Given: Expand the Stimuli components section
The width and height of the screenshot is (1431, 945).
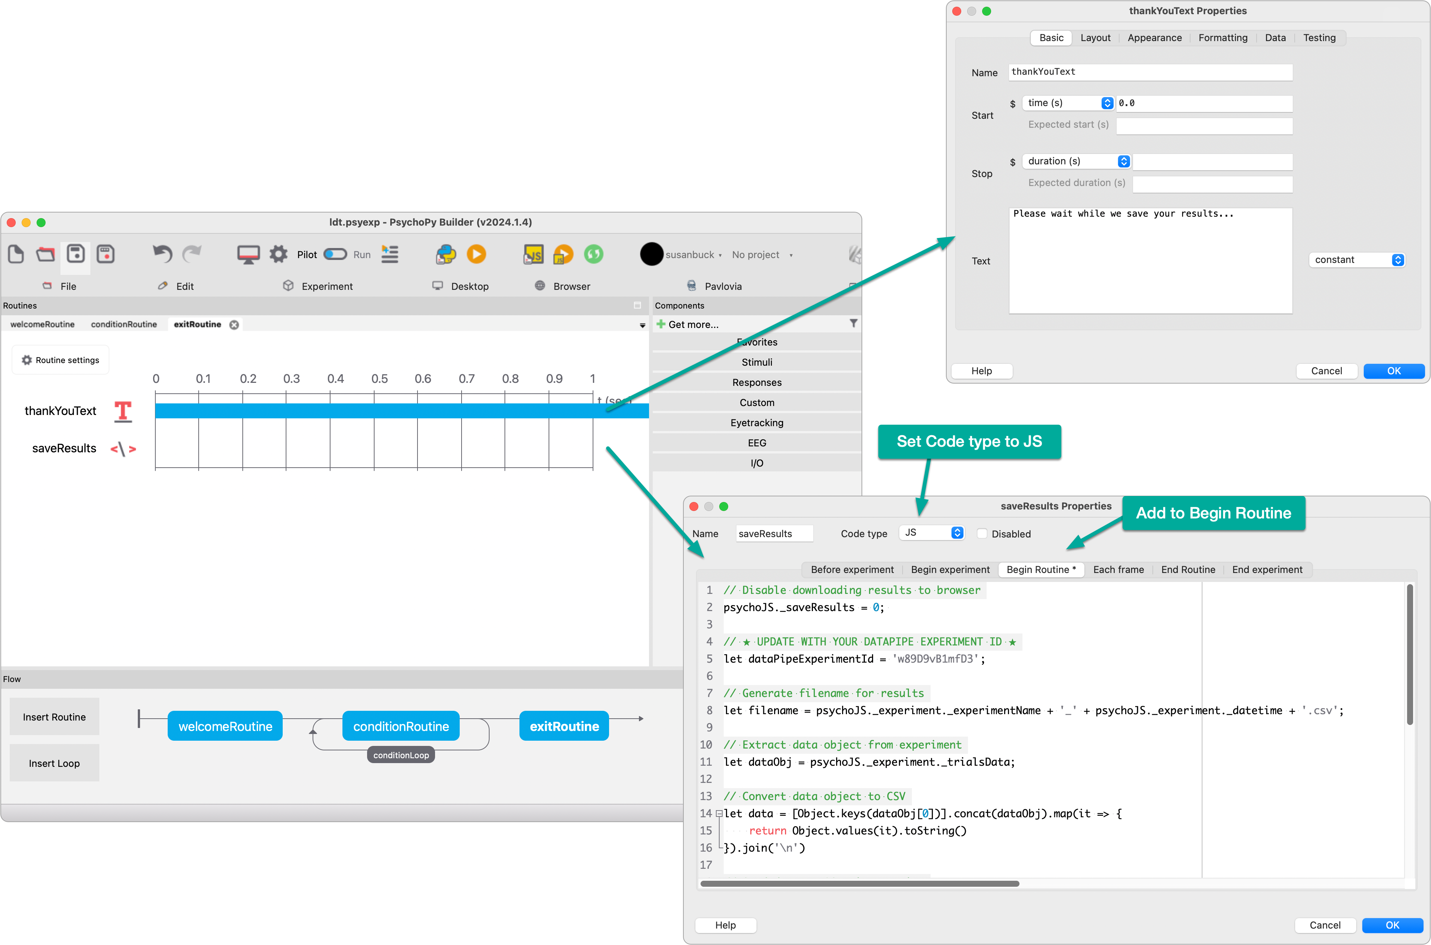Looking at the screenshot, I should (x=757, y=362).
